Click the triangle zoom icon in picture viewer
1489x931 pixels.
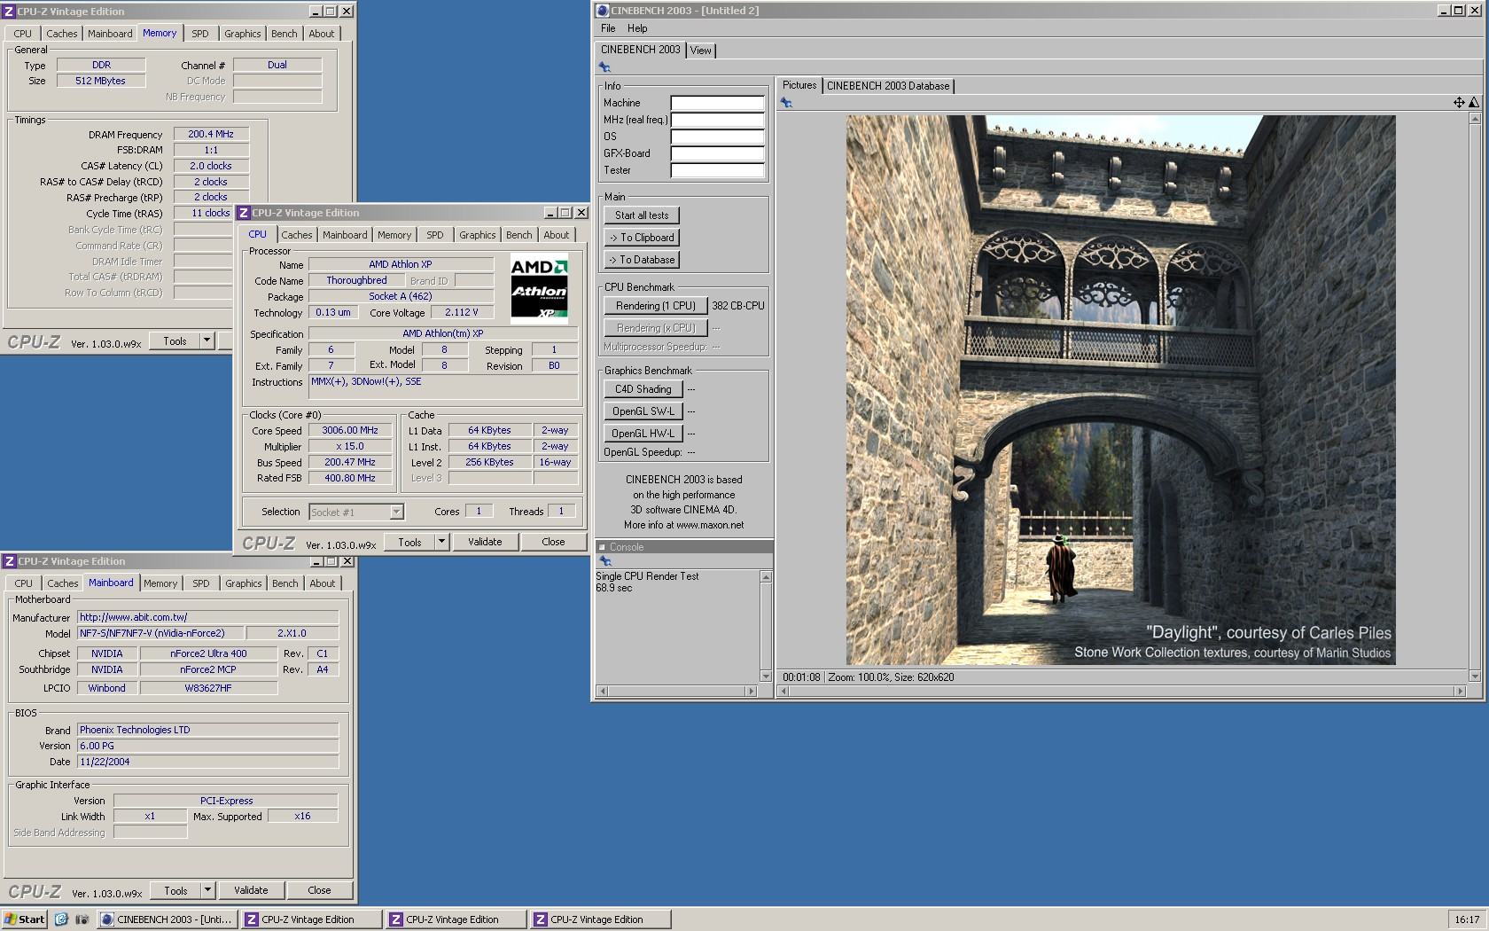1474,103
